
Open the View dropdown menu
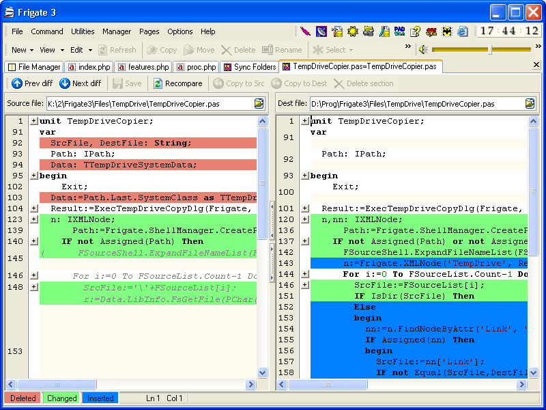click(52, 50)
